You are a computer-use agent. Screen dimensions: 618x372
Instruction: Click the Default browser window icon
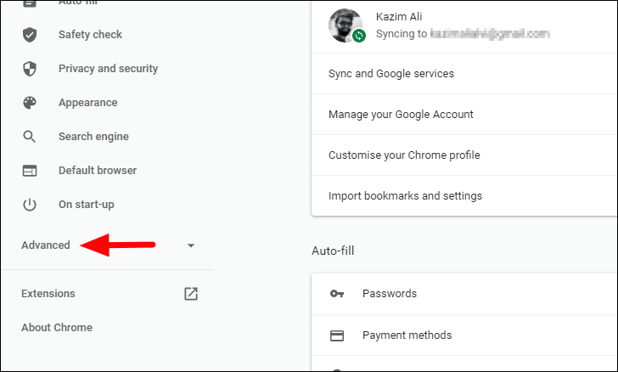[30, 171]
